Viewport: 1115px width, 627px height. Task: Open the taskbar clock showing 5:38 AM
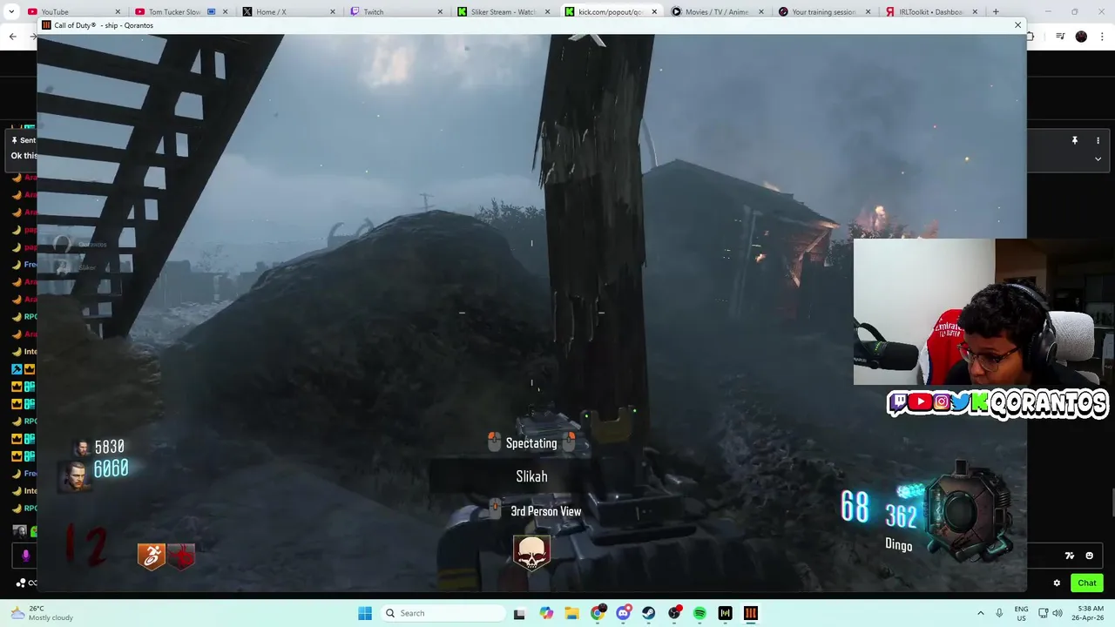1090,613
